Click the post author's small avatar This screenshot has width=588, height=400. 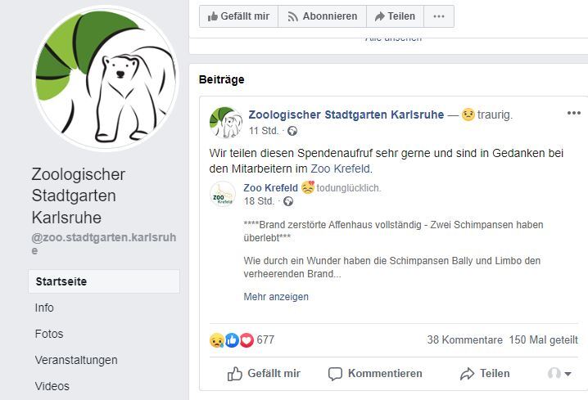pos(226,122)
